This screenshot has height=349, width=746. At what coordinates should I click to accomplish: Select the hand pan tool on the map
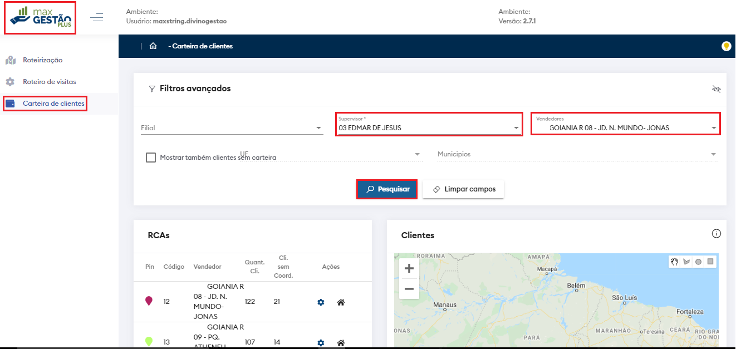coord(675,262)
